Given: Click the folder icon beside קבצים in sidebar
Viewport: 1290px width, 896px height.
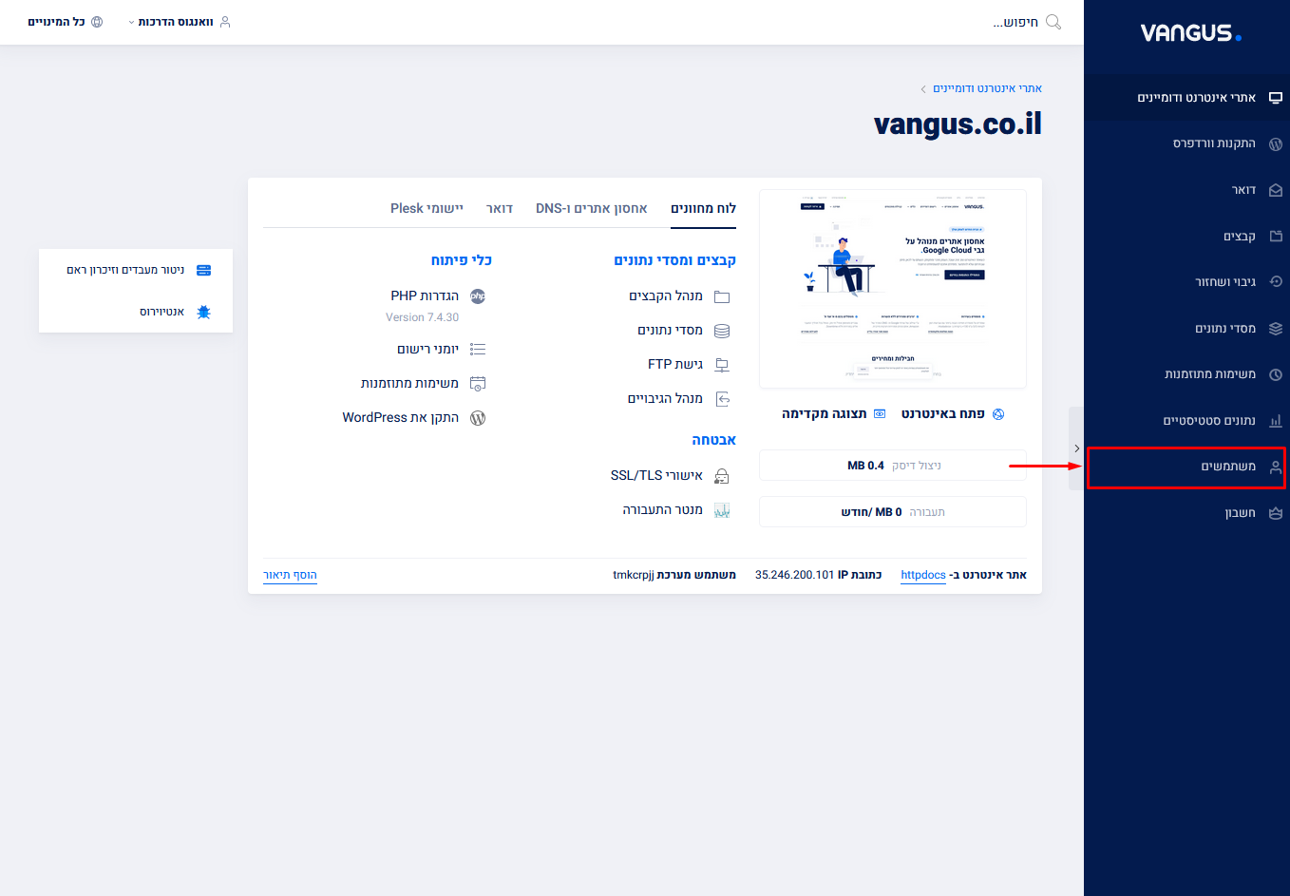Looking at the screenshot, I should pos(1276,237).
